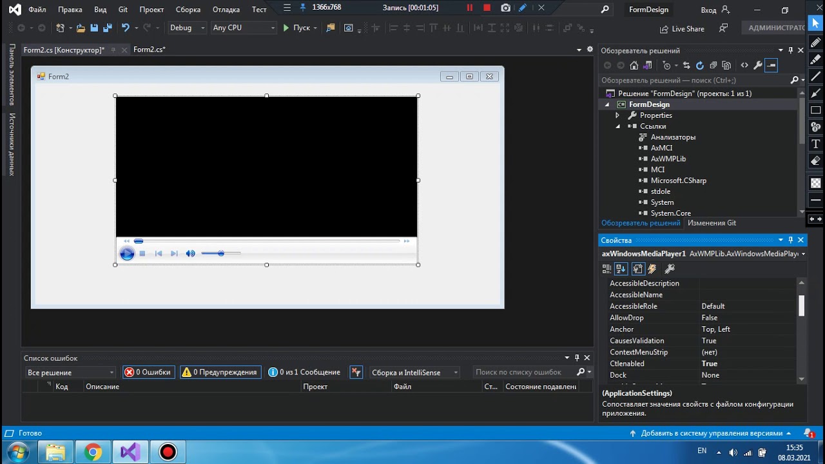Click the Dock property row
825x464 pixels.
699,375
